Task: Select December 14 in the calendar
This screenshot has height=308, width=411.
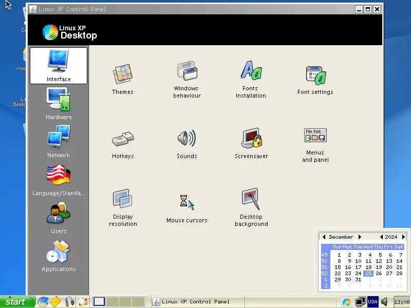Action: (399, 261)
